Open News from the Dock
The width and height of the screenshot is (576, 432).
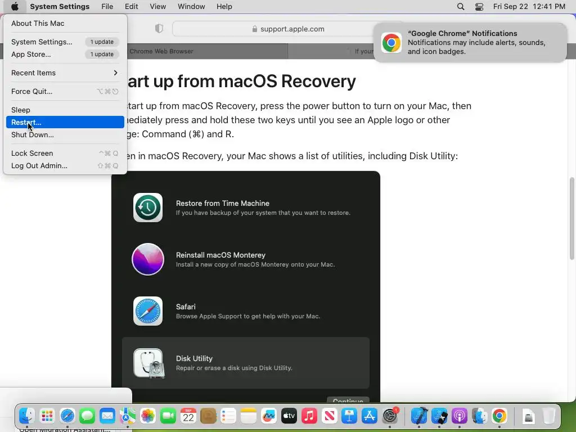tap(329, 416)
